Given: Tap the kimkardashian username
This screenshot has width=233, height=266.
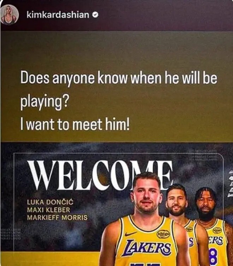Looking at the screenshot, I should pos(58,15).
